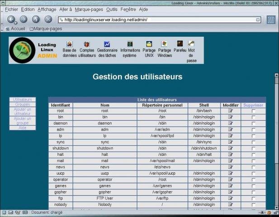Open Gestionnaire des tâches icon
The width and height of the screenshot is (279, 217).
[107, 44]
